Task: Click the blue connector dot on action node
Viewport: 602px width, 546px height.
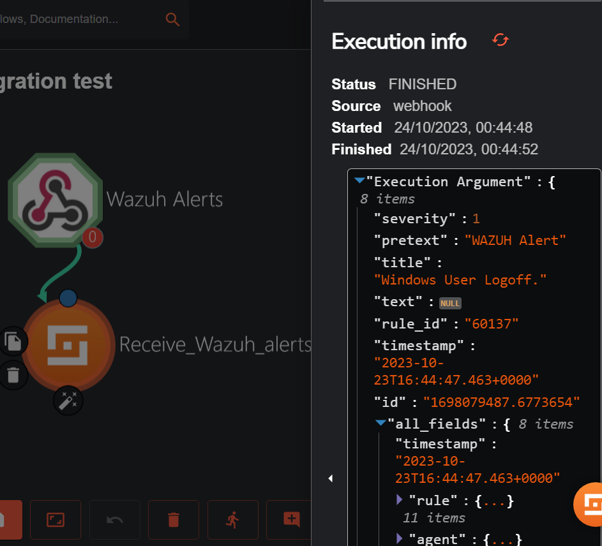Action: tap(68, 298)
